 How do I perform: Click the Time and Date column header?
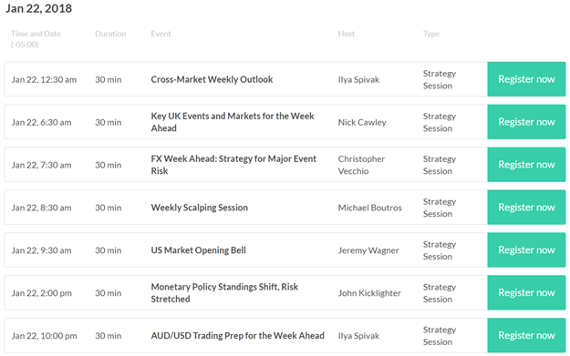point(36,39)
